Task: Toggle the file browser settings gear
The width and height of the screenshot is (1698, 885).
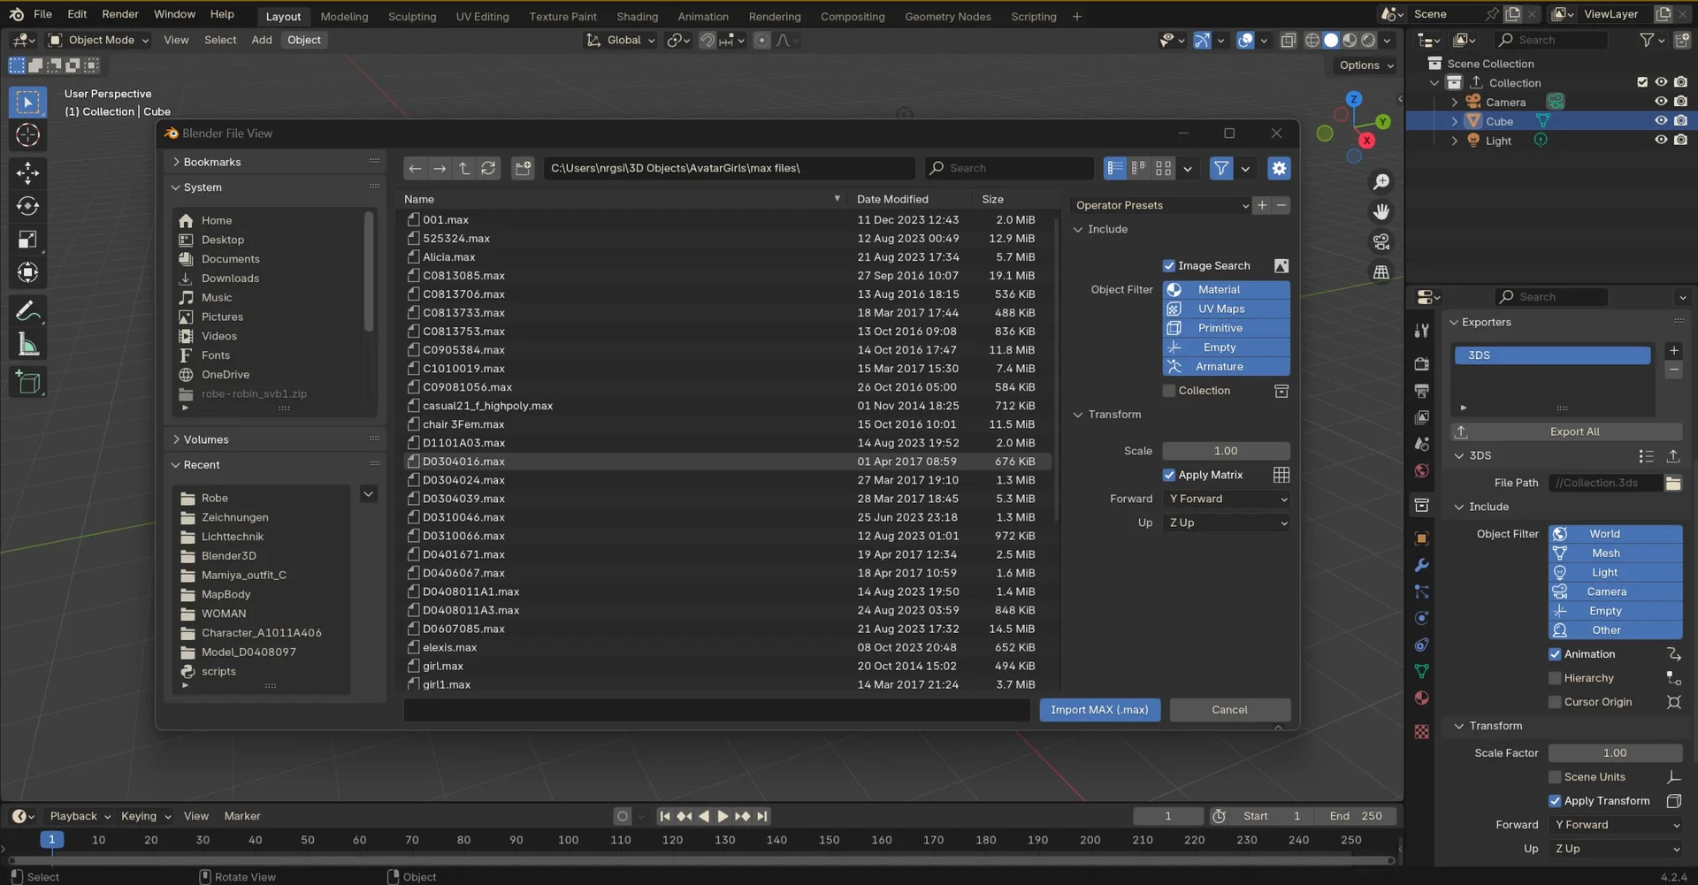Action: pos(1279,168)
